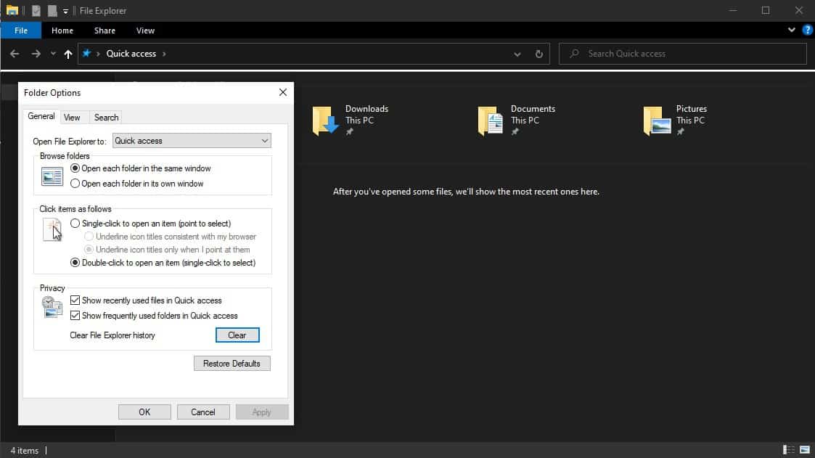The image size is (815, 458).
Task: Select 'Single-click to open an item' option
Action: 75,223
